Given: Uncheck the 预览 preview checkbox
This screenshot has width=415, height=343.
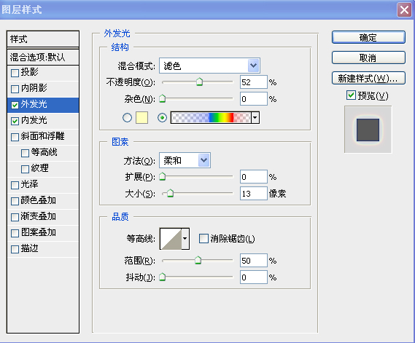Looking at the screenshot, I should pos(351,95).
